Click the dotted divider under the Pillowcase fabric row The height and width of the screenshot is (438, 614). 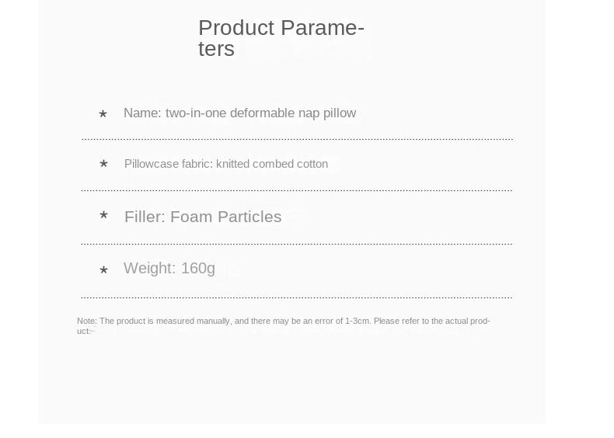296,190
